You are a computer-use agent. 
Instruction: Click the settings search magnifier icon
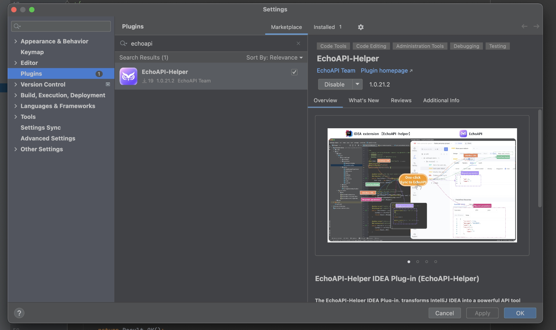pyautogui.click(x=17, y=26)
